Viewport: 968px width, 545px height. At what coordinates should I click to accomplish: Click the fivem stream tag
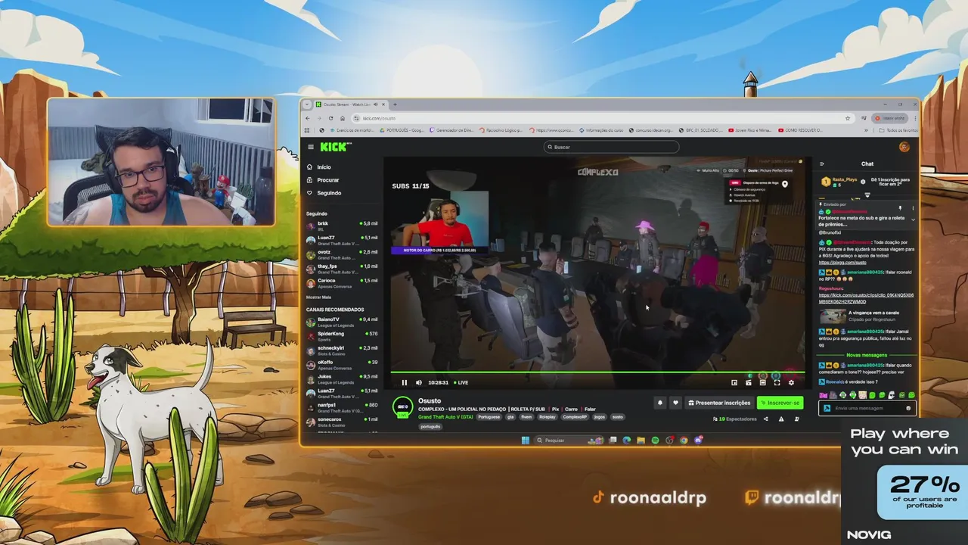(526, 417)
